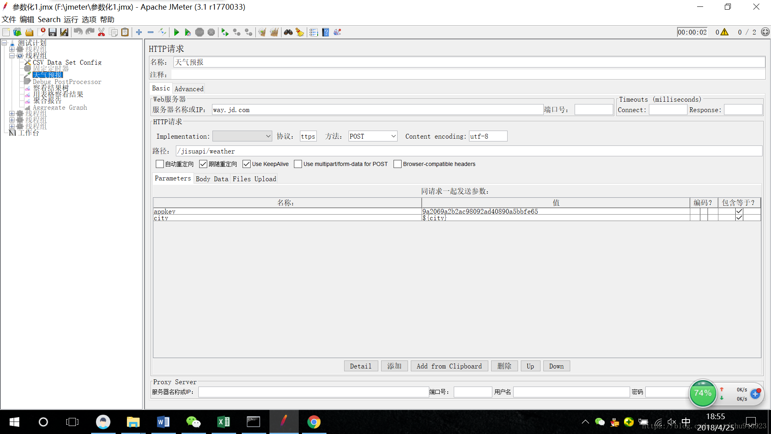Click the Help question mark icon
The height and width of the screenshot is (434, 771).
point(326,32)
